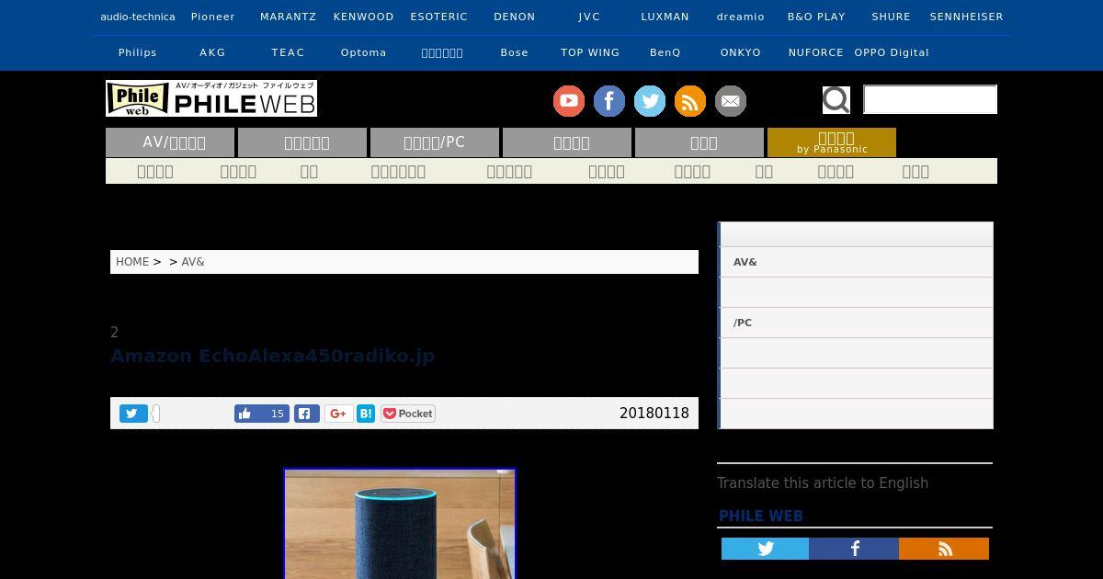Click the AV& breadcrumb link
This screenshot has height=579, width=1103.
(193, 262)
